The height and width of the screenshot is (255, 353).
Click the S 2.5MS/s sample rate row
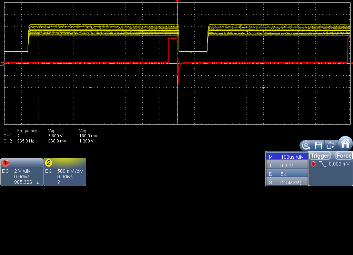click(287, 182)
